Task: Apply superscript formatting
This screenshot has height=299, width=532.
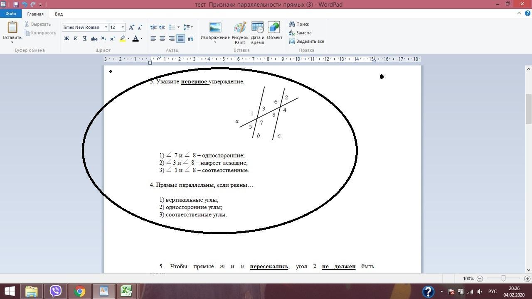Action: pyautogui.click(x=112, y=39)
